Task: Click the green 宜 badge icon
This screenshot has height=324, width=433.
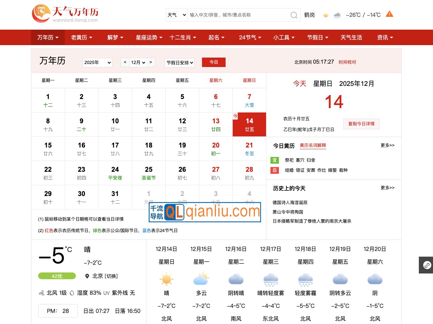Action: click(x=275, y=160)
